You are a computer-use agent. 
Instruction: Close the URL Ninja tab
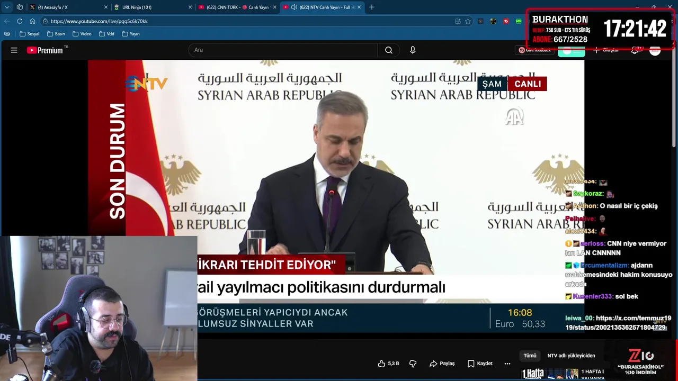click(x=190, y=7)
